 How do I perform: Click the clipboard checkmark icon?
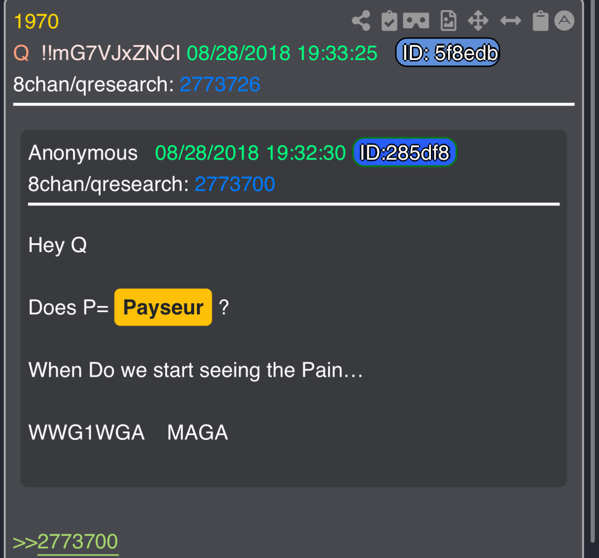pos(389,21)
